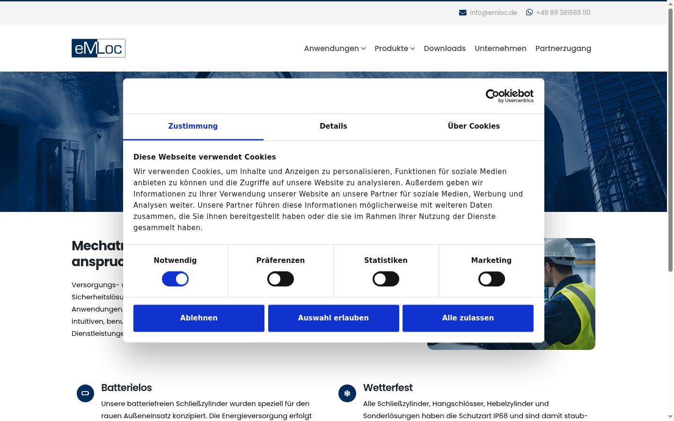The image size is (674, 421).
Task: Click the Ablehnen button
Action: tap(199, 318)
